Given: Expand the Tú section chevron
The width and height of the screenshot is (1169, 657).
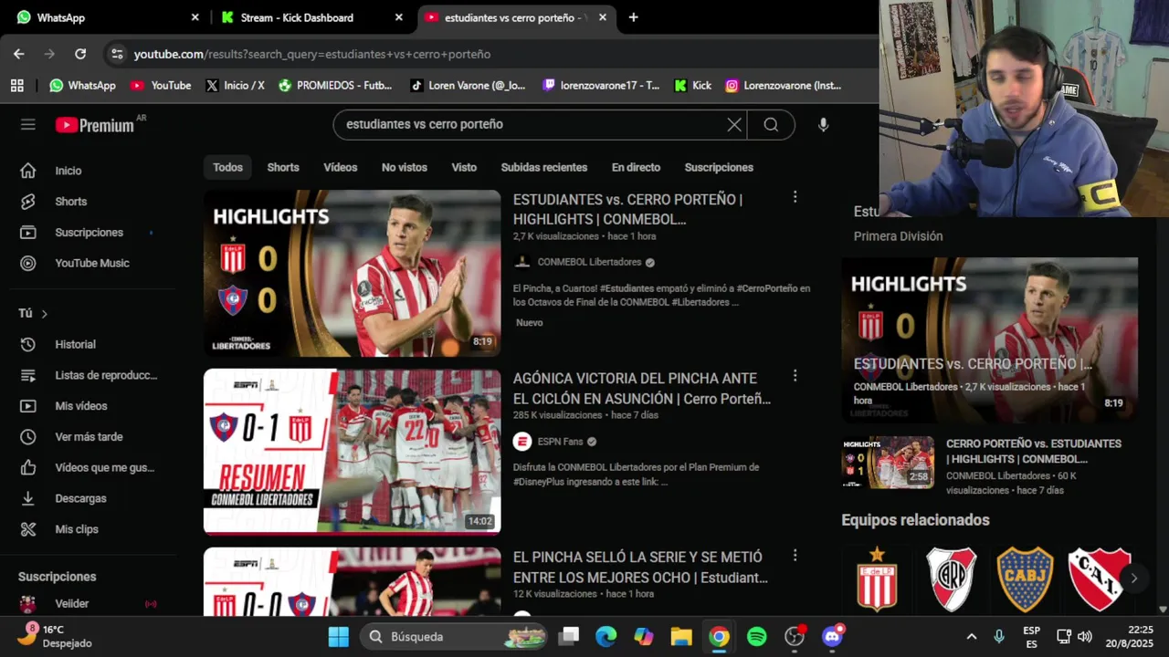Looking at the screenshot, I should click(44, 314).
